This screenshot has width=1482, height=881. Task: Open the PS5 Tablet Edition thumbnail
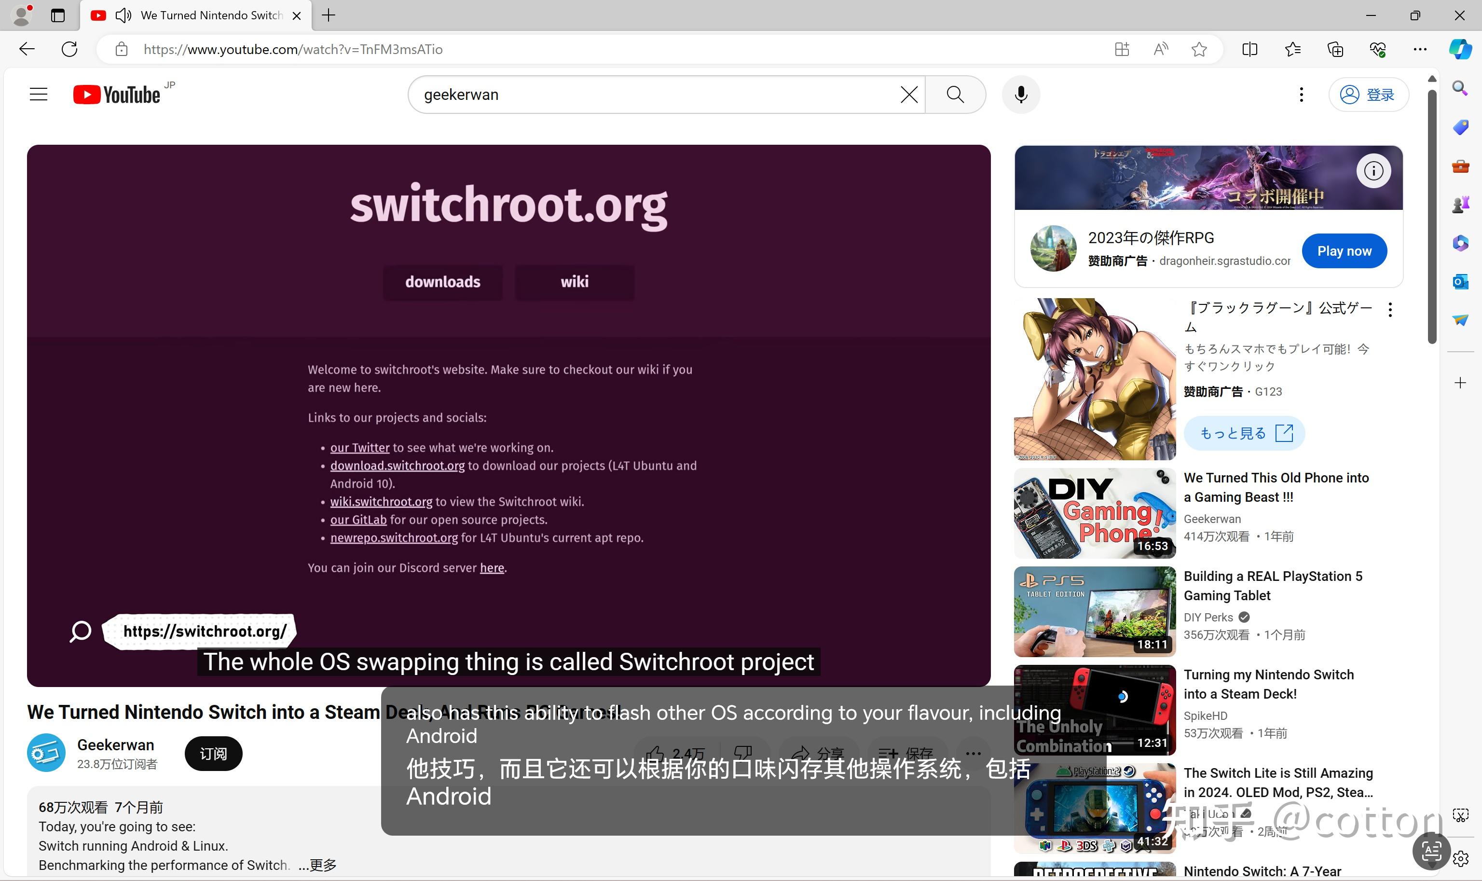(1095, 611)
